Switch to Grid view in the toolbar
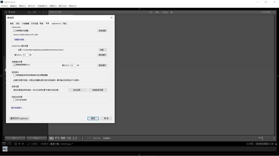Viewport: 279px width, 156px height. [51, 138]
